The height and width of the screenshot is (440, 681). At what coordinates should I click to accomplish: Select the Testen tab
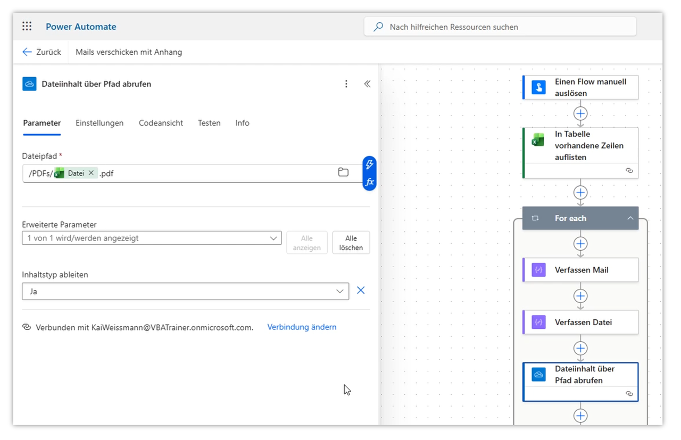point(209,123)
